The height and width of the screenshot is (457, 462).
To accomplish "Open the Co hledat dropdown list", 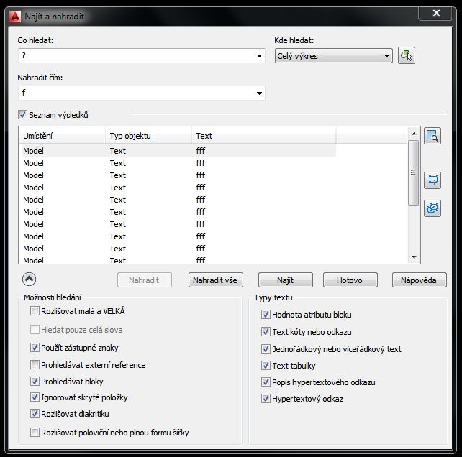I will [x=259, y=56].
